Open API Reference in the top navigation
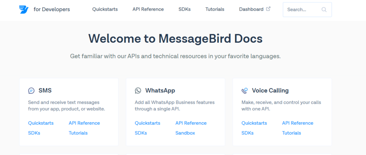This screenshot has width=366, height=155. 148,9
